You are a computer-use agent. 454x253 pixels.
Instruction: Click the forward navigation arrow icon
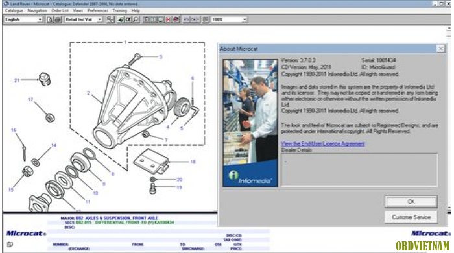click(195, 19)
